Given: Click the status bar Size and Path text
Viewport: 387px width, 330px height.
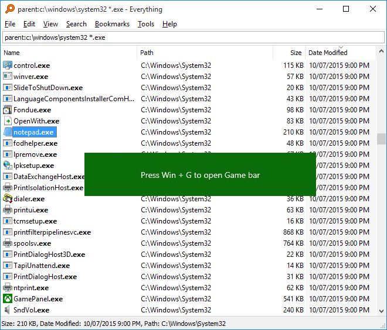Looking at the screenshot, I should point(114,324).
